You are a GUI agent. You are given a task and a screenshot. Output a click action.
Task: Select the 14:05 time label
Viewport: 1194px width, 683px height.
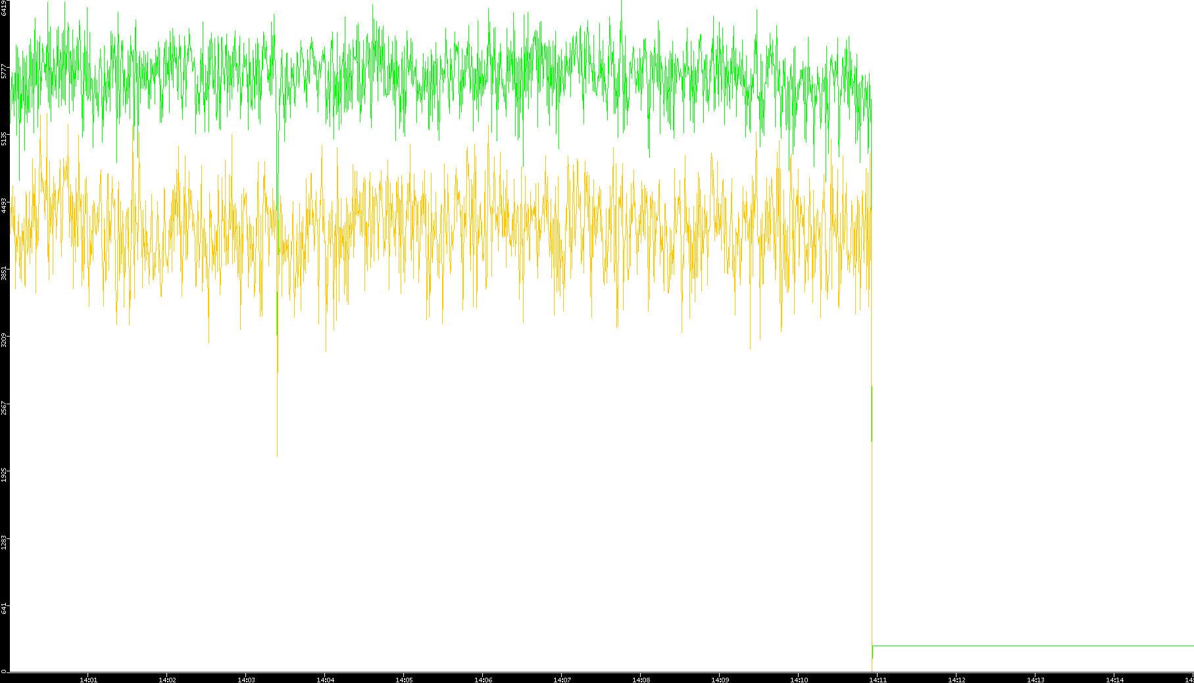click(404, 680)
